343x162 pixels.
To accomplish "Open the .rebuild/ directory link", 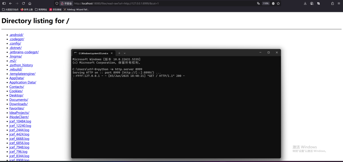I will coord(16,69).
